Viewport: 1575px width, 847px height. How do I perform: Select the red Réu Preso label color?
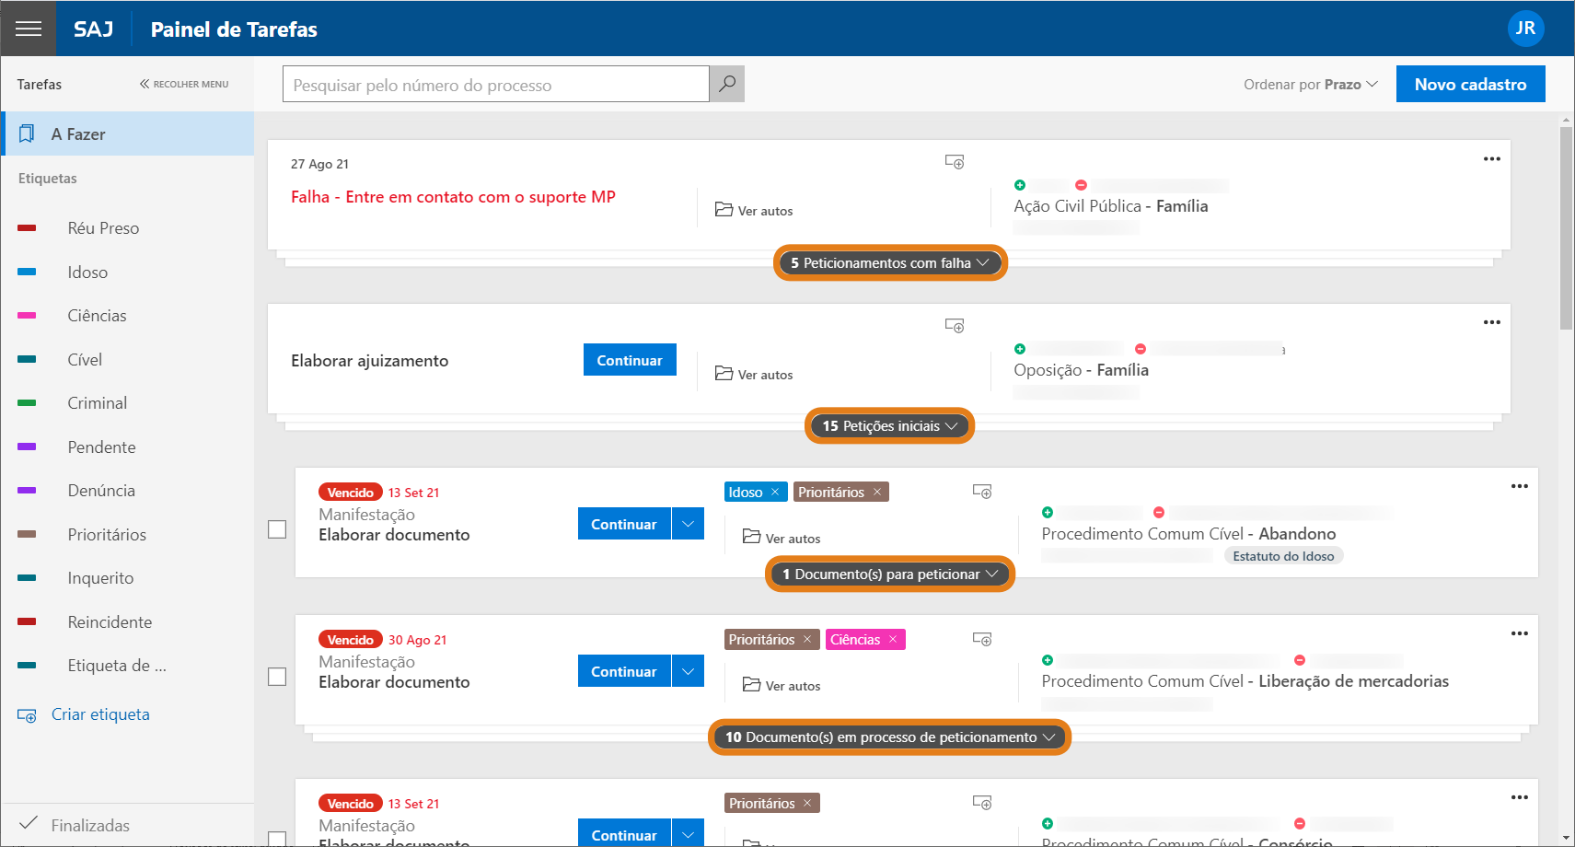click(28, 228)
